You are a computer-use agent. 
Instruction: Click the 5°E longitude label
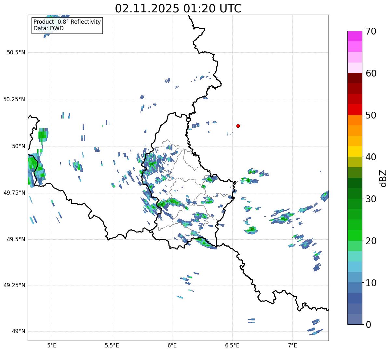point(52,345)
